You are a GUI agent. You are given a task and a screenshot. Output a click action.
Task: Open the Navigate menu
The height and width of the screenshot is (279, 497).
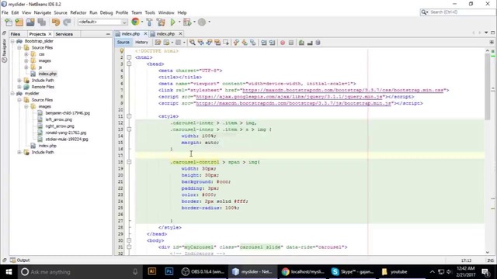(x=43, y=12)
